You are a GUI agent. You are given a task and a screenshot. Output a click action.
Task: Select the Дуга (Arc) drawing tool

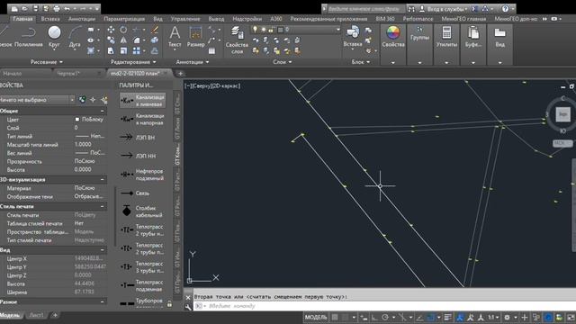pos(75,37)
